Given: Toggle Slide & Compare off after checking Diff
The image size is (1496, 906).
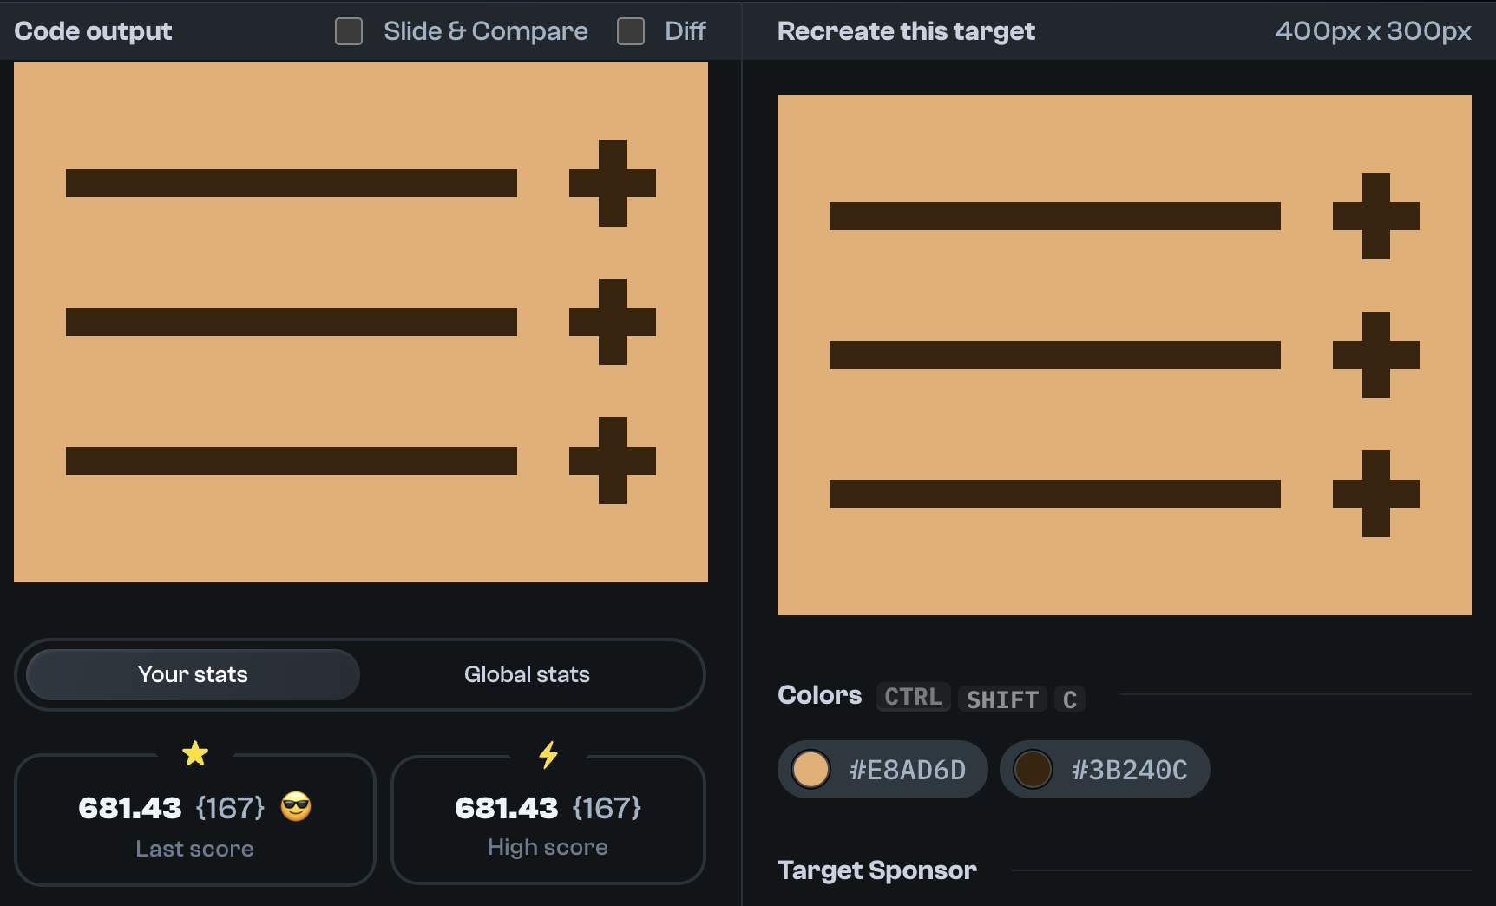Looking at the screenshot, I should pyautogui.click(x=348, y=31).
